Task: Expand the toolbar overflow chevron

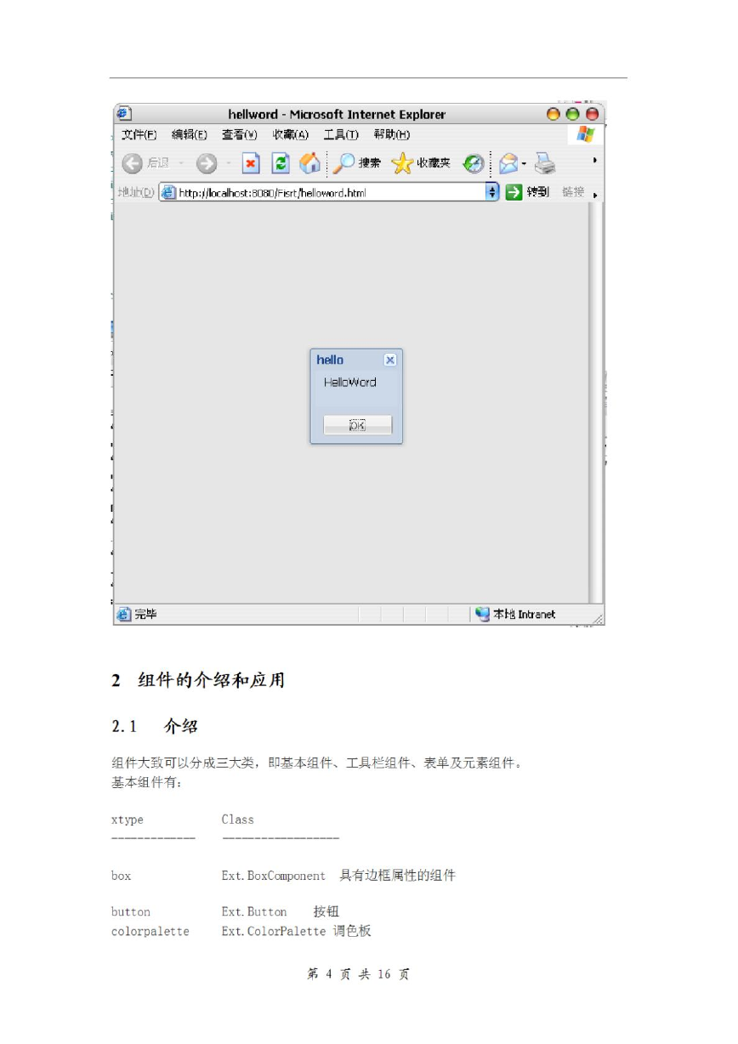Action: coord(594,160)
